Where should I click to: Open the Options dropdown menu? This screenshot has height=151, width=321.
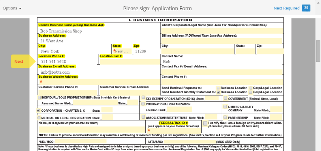point(12,8)
